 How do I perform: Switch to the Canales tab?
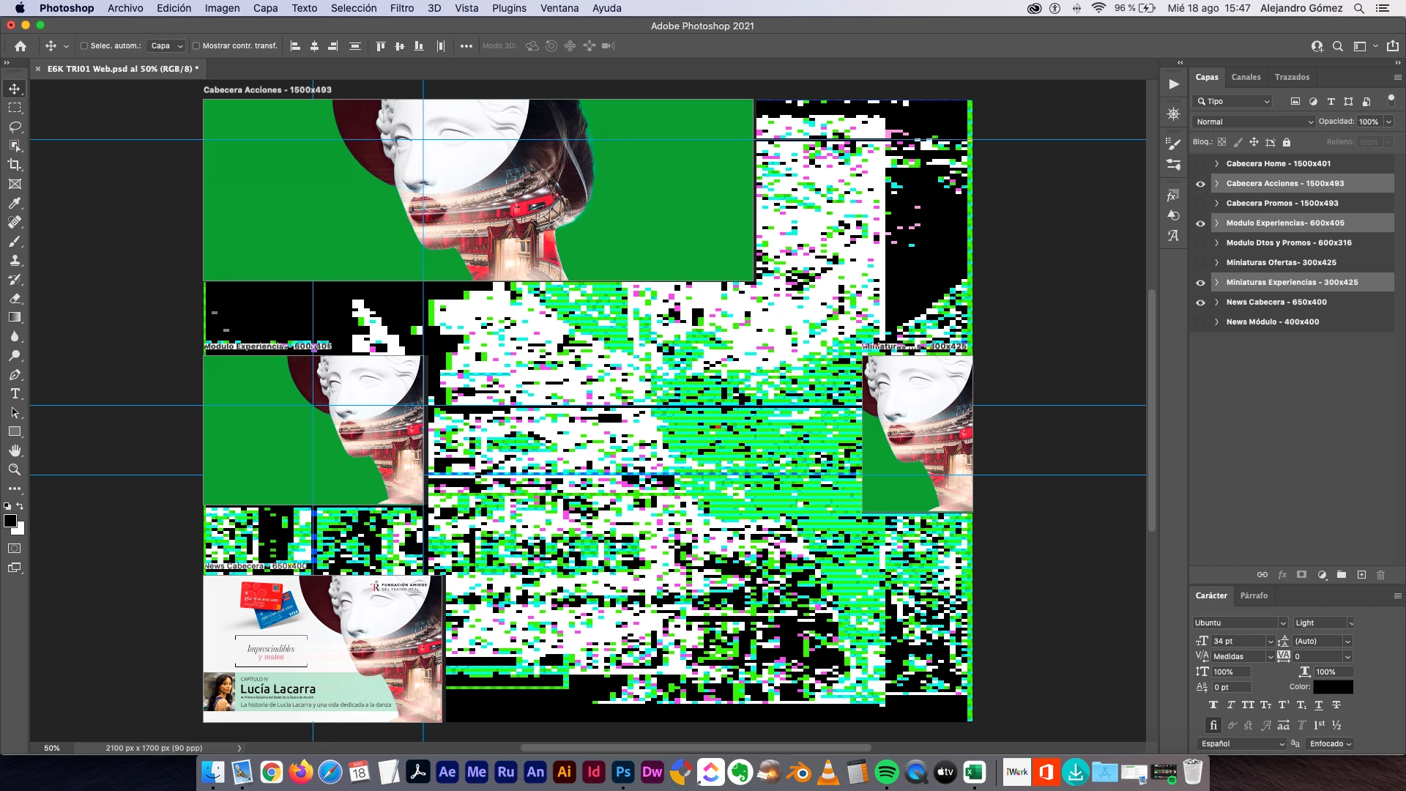[x=1246, y=77]
